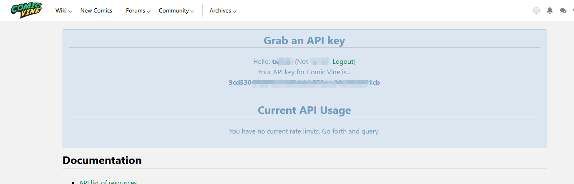Click the Documentation heading
This screenshot has width=574, height=184.
click(x=102, y=160)
